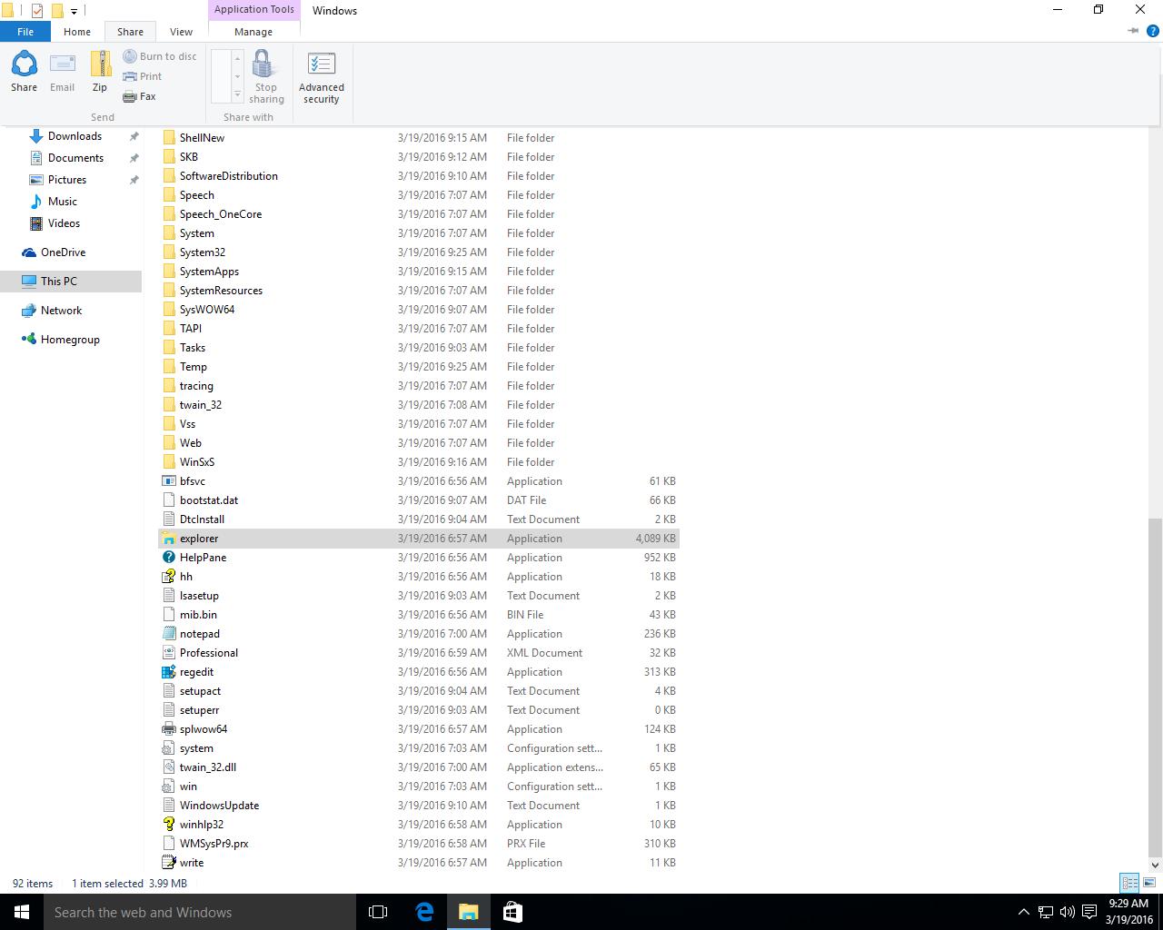
Task: Select the twain_32.dll file
Action: pos(419,767)
